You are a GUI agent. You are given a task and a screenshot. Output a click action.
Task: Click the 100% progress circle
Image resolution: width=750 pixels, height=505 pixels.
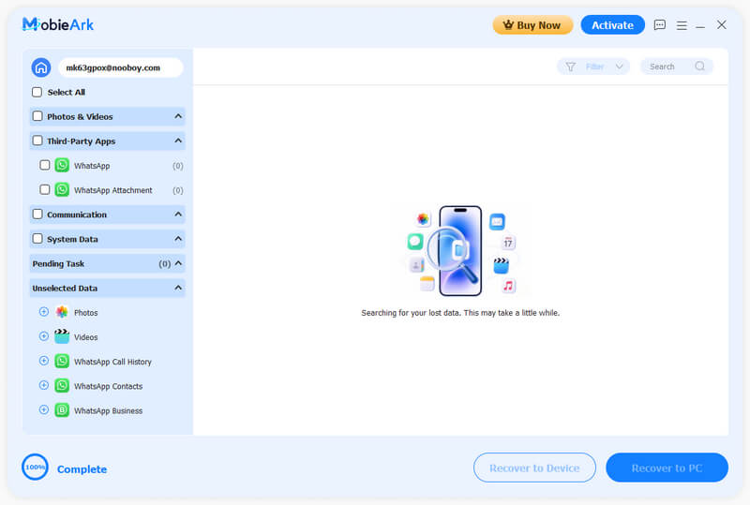pos(35,467)
